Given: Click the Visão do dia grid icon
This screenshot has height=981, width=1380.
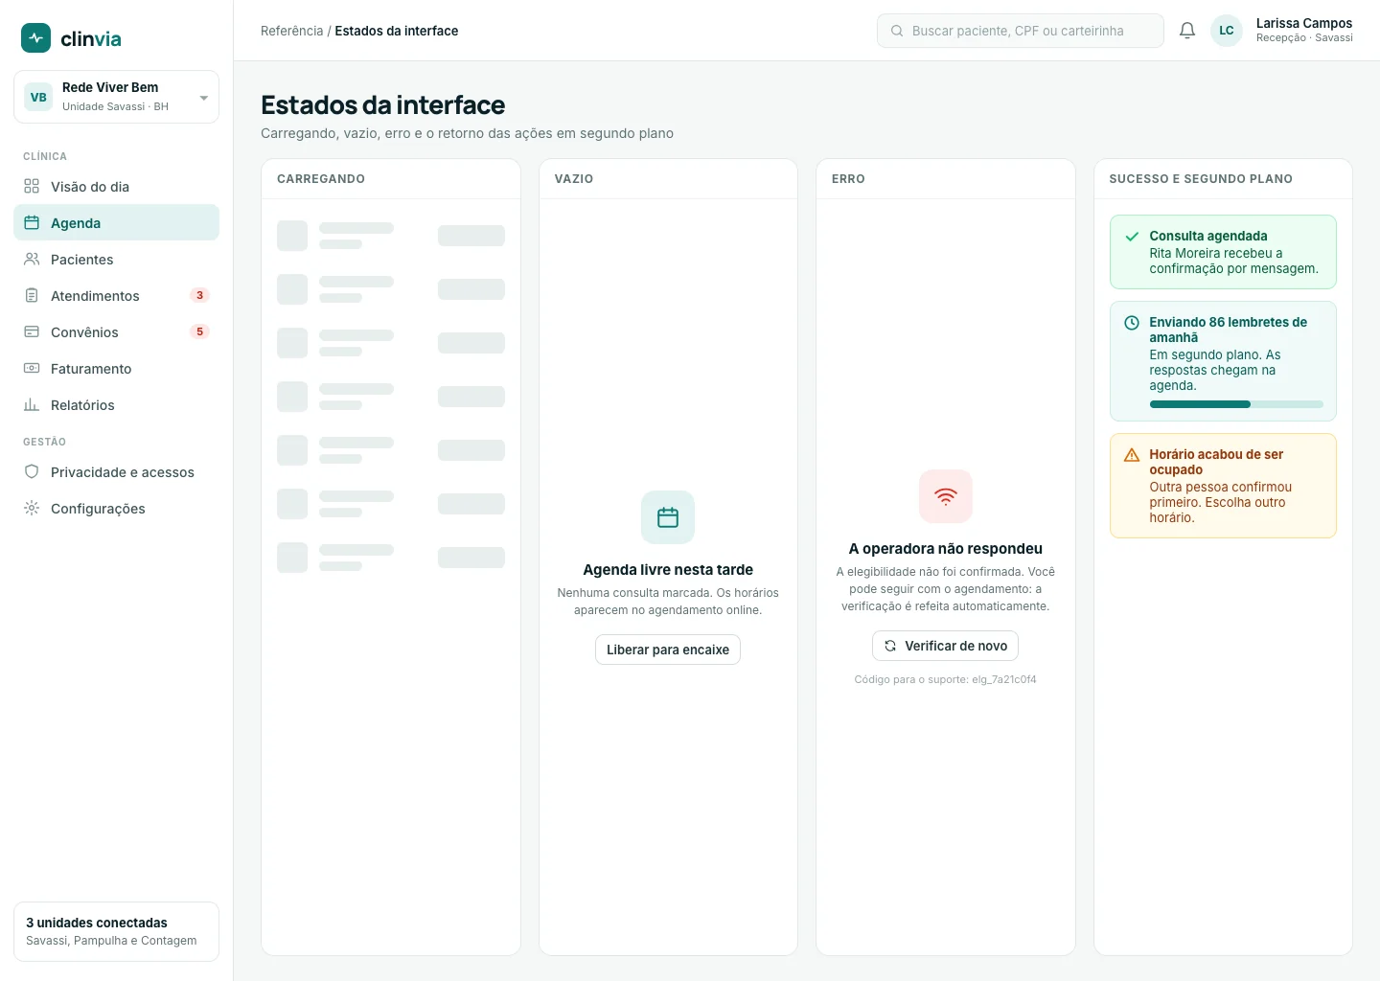Looking at the screenshot, I should [32, 187].
